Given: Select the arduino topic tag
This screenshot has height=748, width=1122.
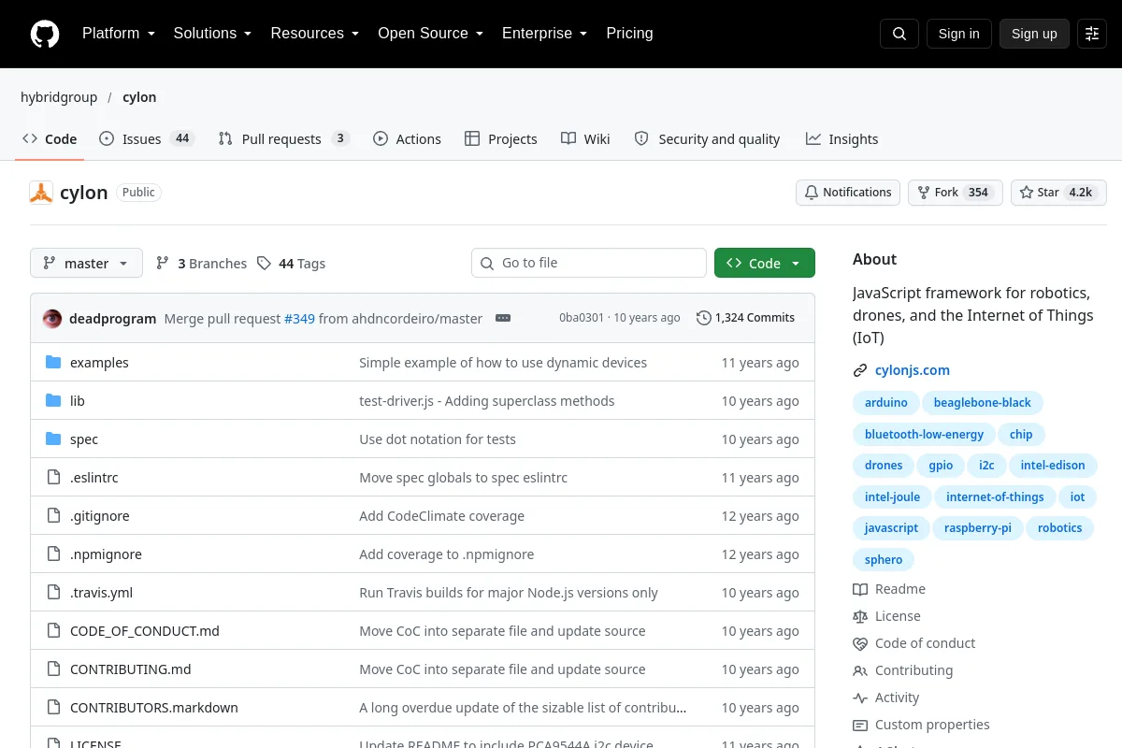Looking at the screenshot, I should (x=886, y=403).
